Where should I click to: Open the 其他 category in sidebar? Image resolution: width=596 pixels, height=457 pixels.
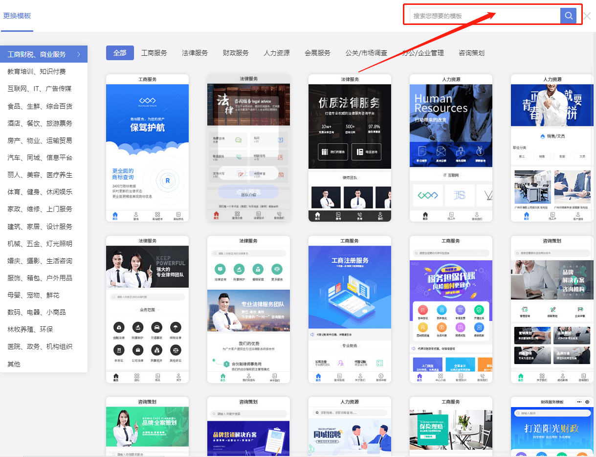click(x=14, y=364)
